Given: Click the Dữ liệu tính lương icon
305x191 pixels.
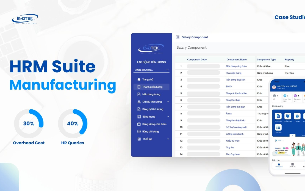Looking at the screenshot, I should [139, 102].
